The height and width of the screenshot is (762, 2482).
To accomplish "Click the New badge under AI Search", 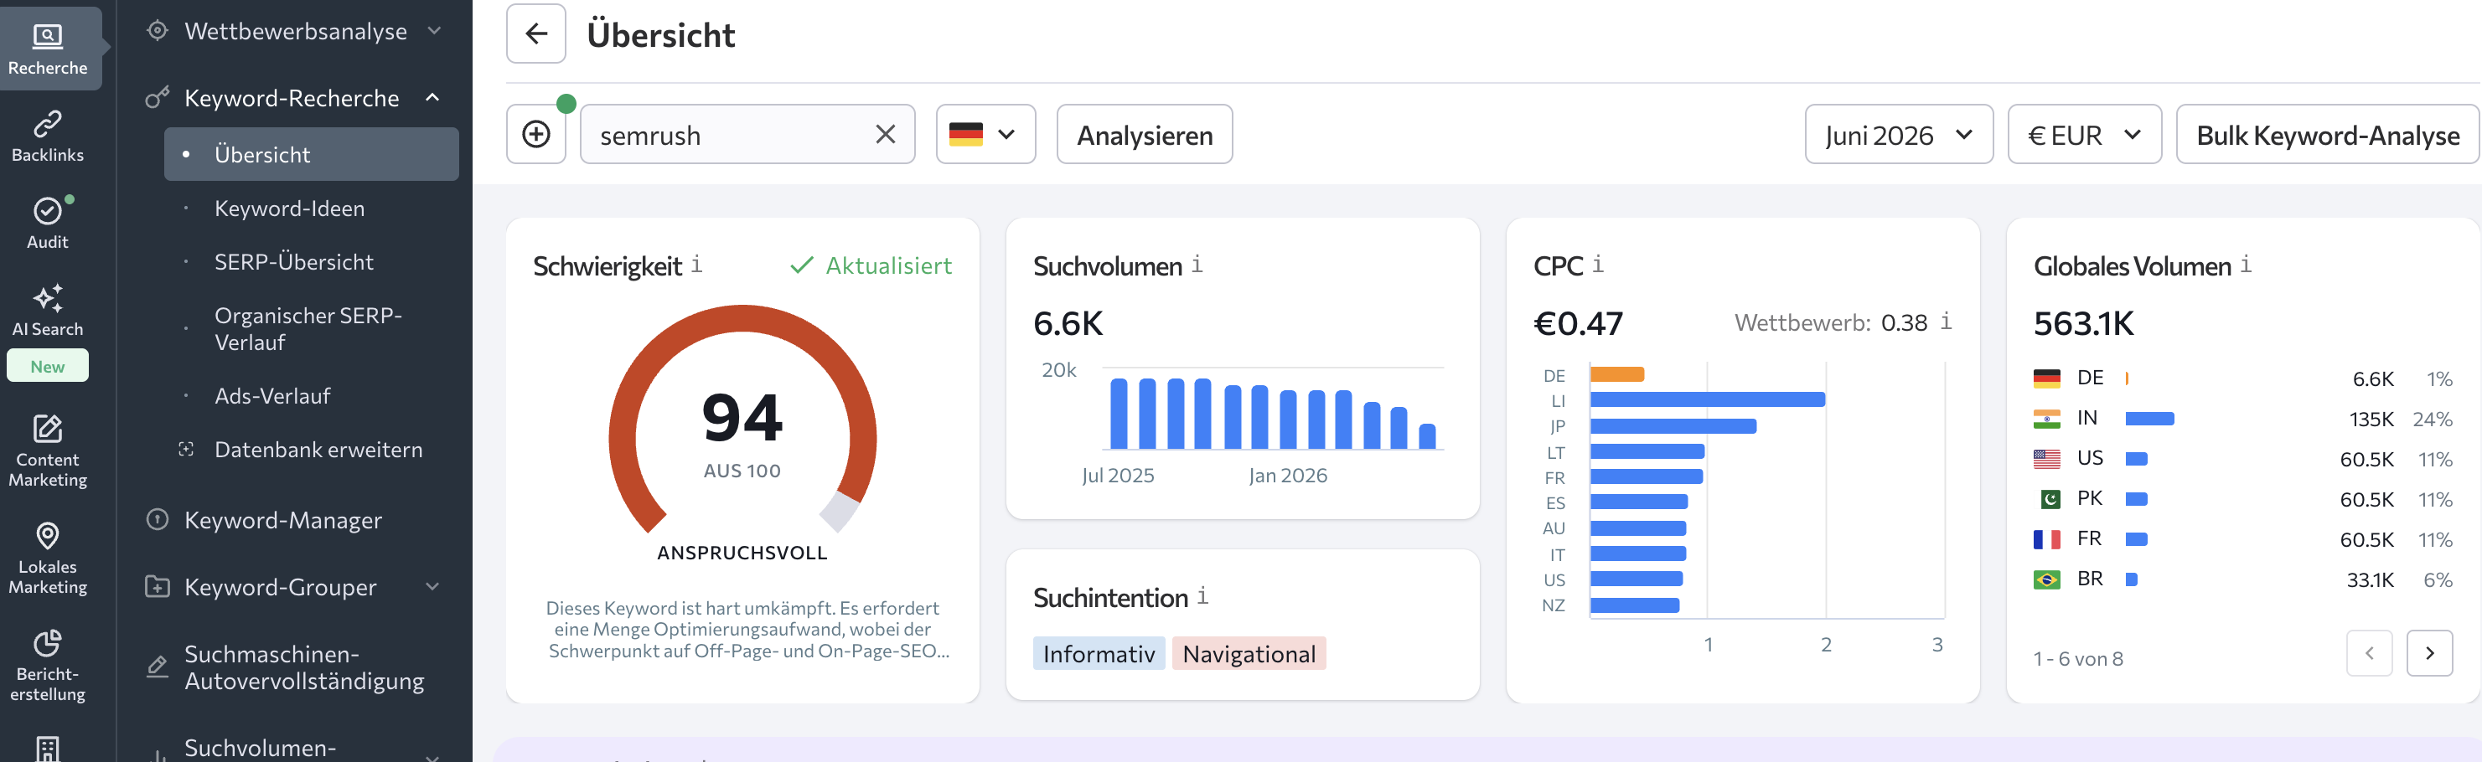I will [47, 366].
